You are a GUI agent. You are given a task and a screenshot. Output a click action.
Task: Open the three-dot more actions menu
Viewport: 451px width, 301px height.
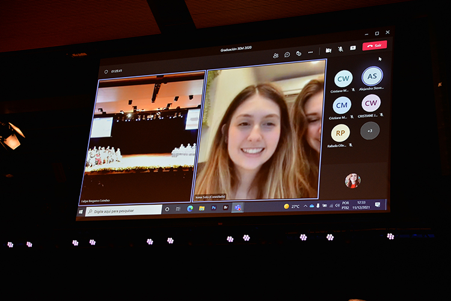[x=310, y=52]
